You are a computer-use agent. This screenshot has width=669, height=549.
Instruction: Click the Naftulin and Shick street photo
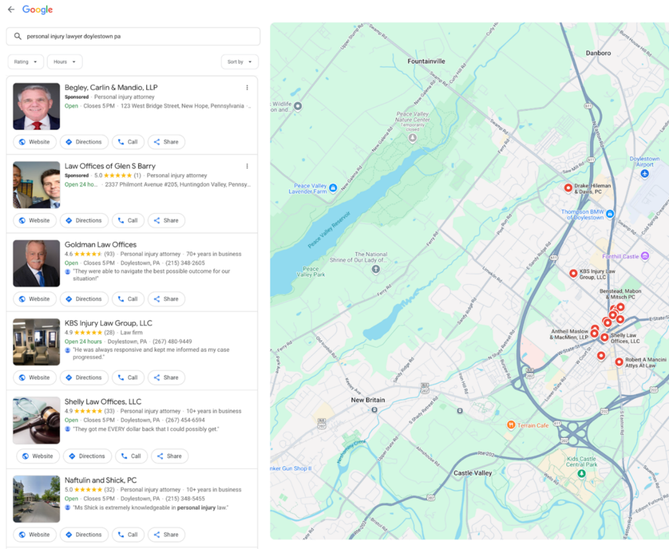[37, 499]
